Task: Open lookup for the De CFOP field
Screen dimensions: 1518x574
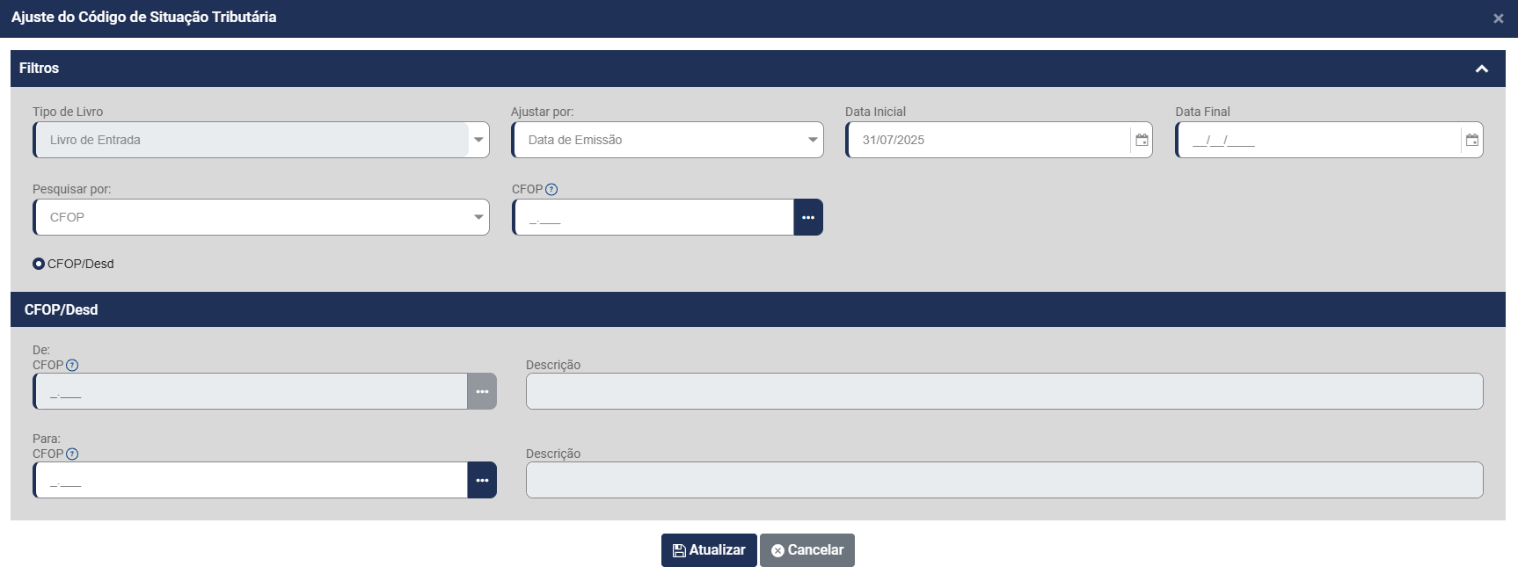Action: pos(482,391)
